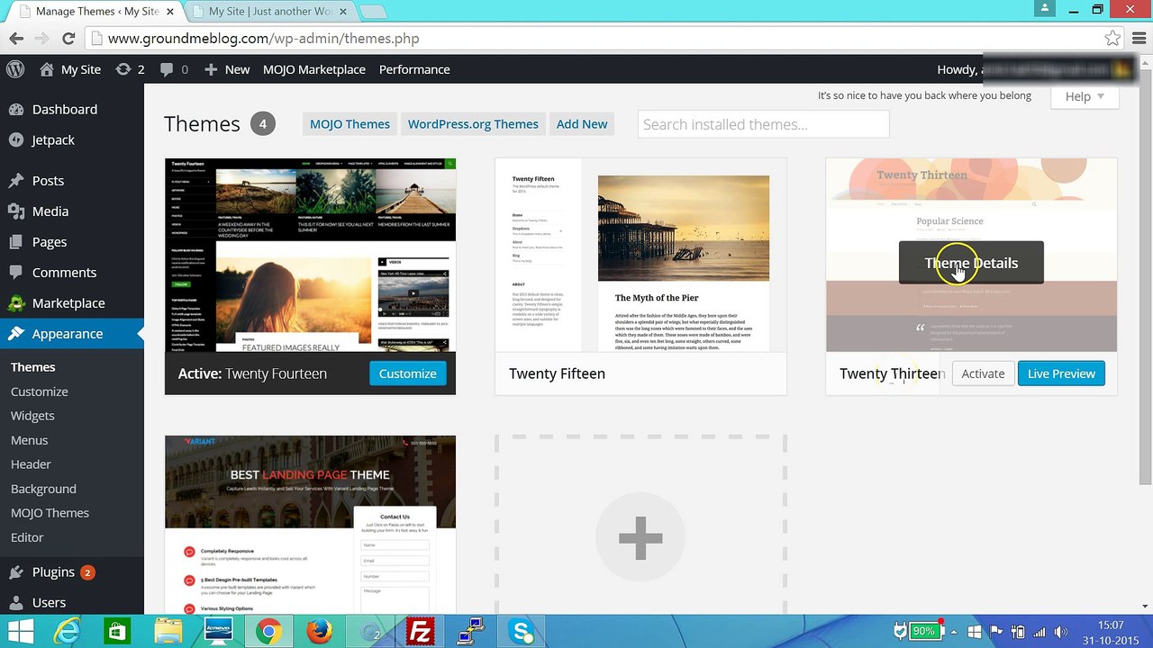
Task: Open the Windows Store taskbar icon
Action: 117,632
